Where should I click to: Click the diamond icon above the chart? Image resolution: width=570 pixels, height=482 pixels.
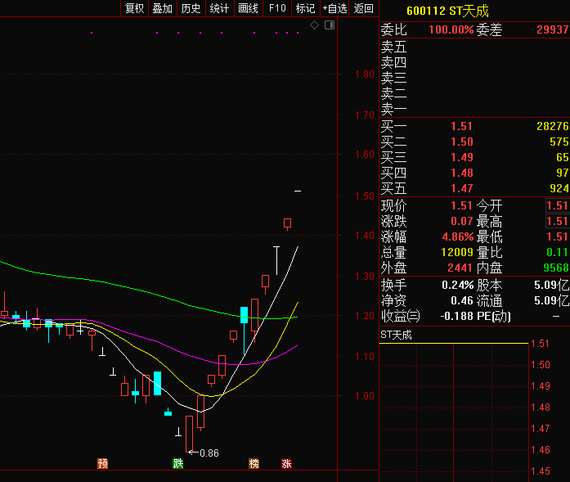315,25
